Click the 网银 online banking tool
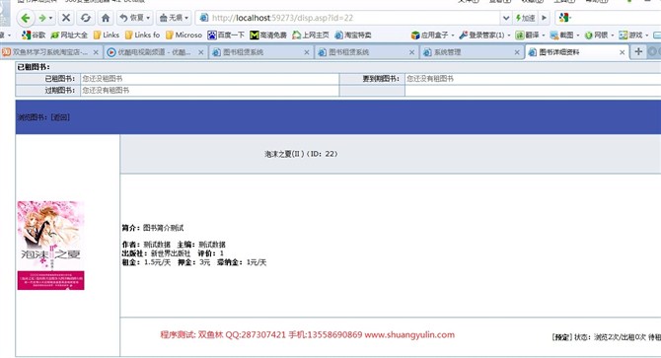 (597, 36)
